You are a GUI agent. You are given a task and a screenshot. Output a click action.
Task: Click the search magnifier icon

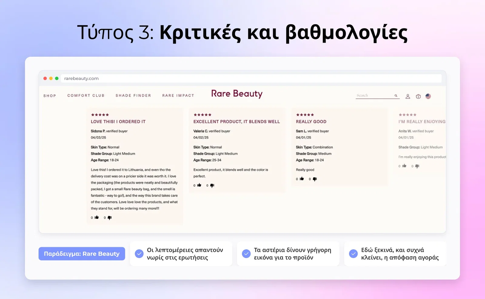[396, 95]
